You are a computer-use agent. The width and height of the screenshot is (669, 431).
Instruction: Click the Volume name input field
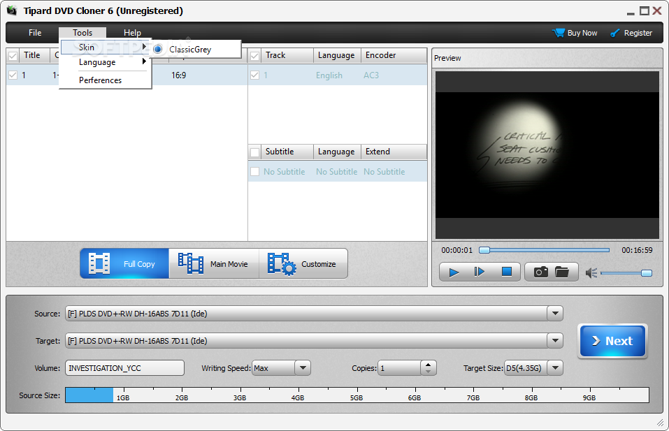[x=124, y=368]
